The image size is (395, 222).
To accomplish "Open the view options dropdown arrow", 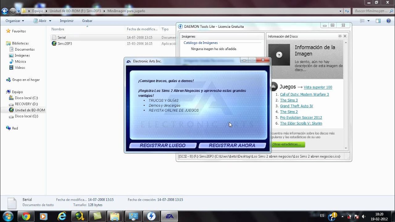I will (368, 21).
